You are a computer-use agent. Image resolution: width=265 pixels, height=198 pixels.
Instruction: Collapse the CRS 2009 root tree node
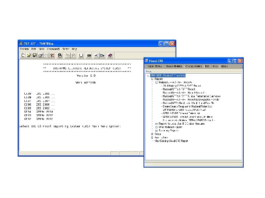(x=148, y=76)
